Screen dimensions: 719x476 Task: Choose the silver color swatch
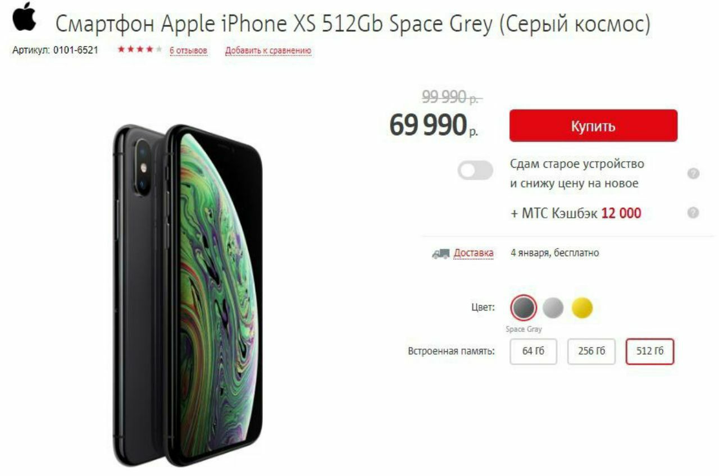click(553, 308)
